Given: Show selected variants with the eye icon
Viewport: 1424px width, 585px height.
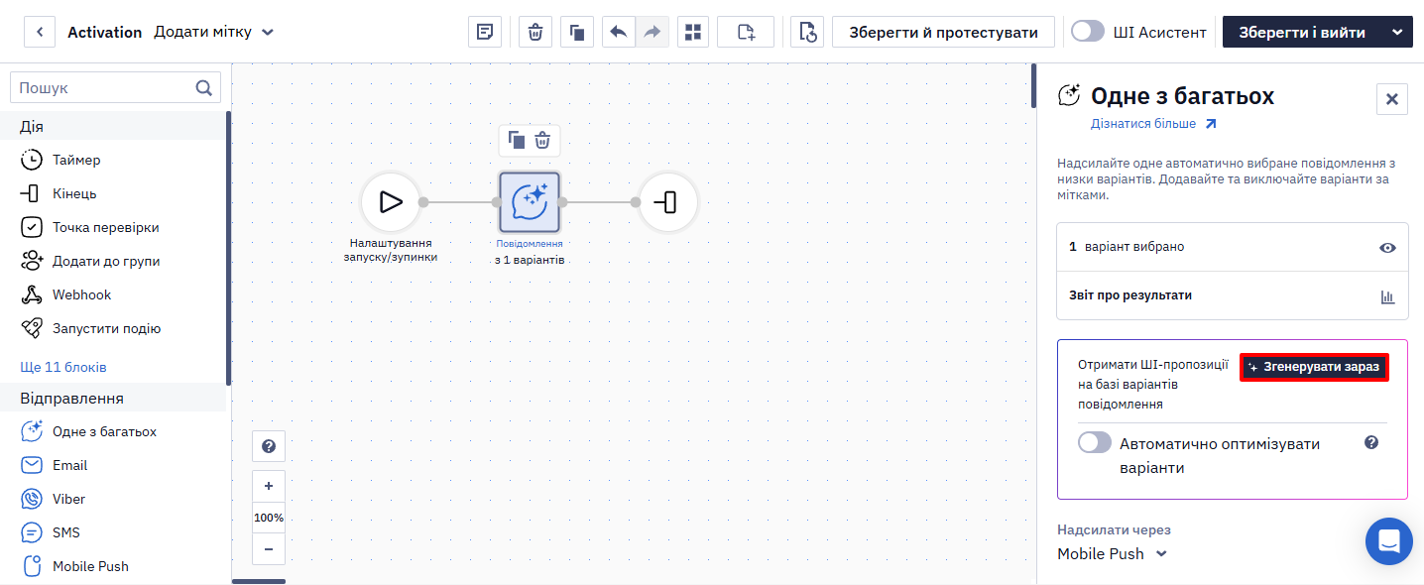Looking at the screenshot, I should [1387, 248].
